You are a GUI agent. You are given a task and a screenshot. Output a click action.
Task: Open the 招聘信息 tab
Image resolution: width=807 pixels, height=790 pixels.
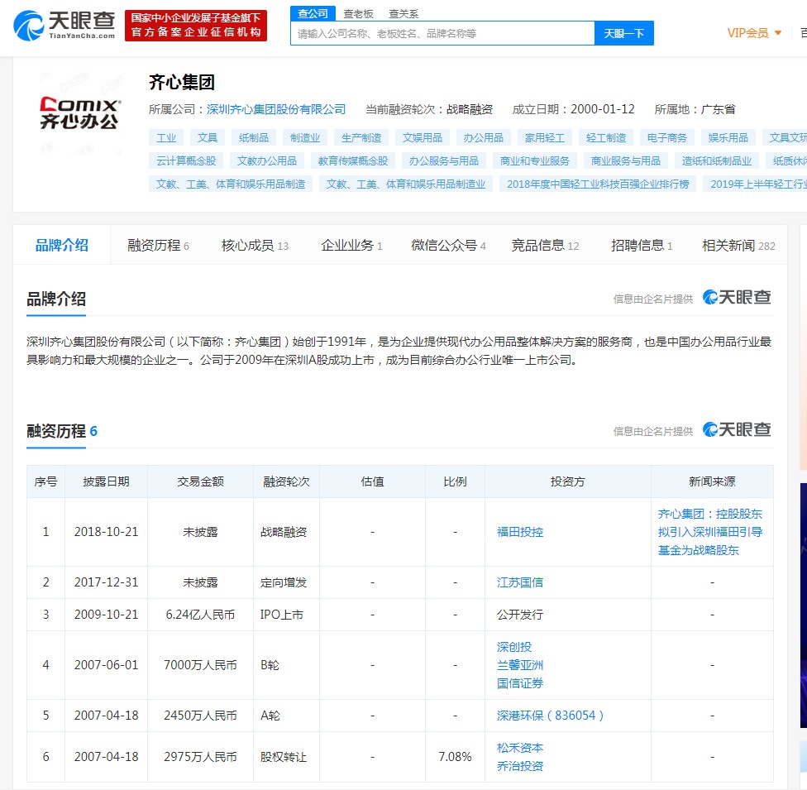coord(642,245)
